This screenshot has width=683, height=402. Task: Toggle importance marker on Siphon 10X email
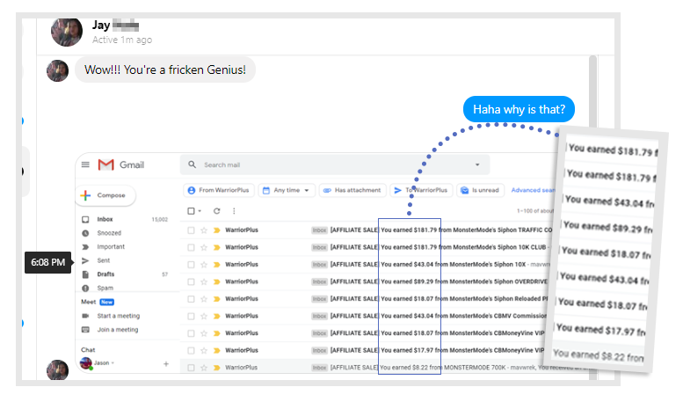(216, 265)
